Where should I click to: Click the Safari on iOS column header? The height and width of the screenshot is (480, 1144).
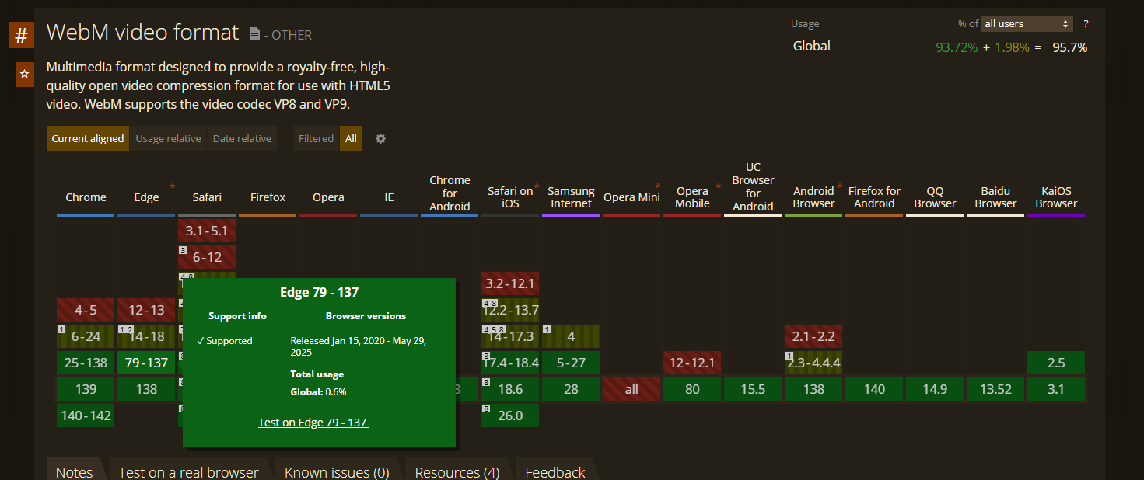pos(510,197)
